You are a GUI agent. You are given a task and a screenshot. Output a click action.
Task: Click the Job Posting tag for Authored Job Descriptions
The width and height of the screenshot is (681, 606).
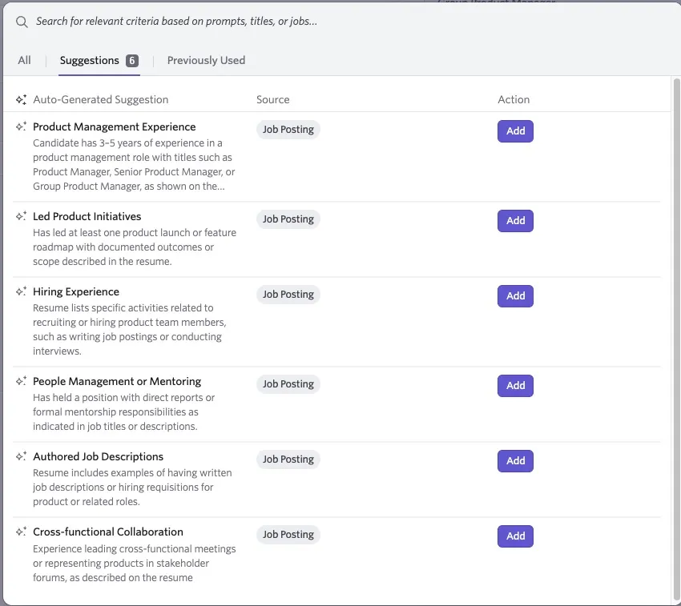(288, 460)
